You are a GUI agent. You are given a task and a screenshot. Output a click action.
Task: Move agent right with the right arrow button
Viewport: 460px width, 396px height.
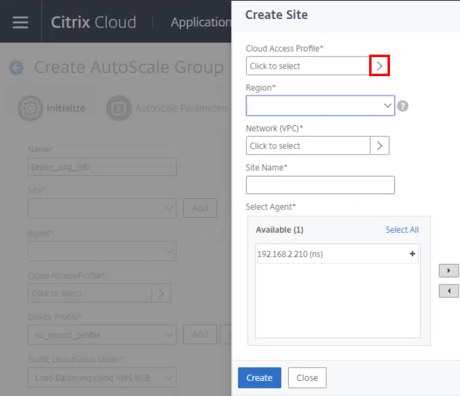[448, 271]
